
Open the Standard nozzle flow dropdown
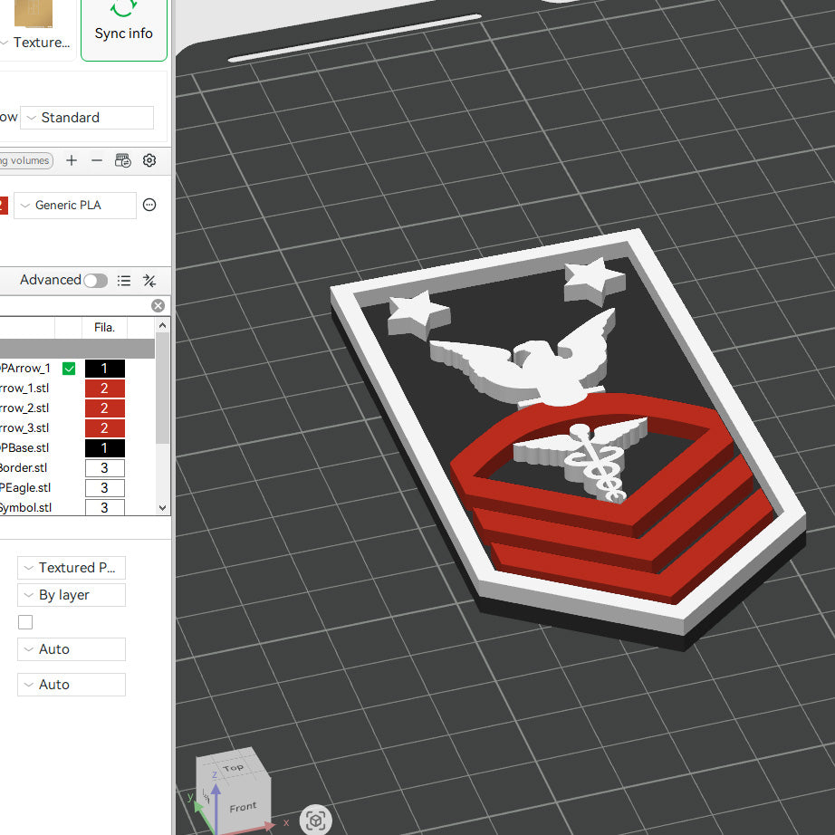[87, 117]
